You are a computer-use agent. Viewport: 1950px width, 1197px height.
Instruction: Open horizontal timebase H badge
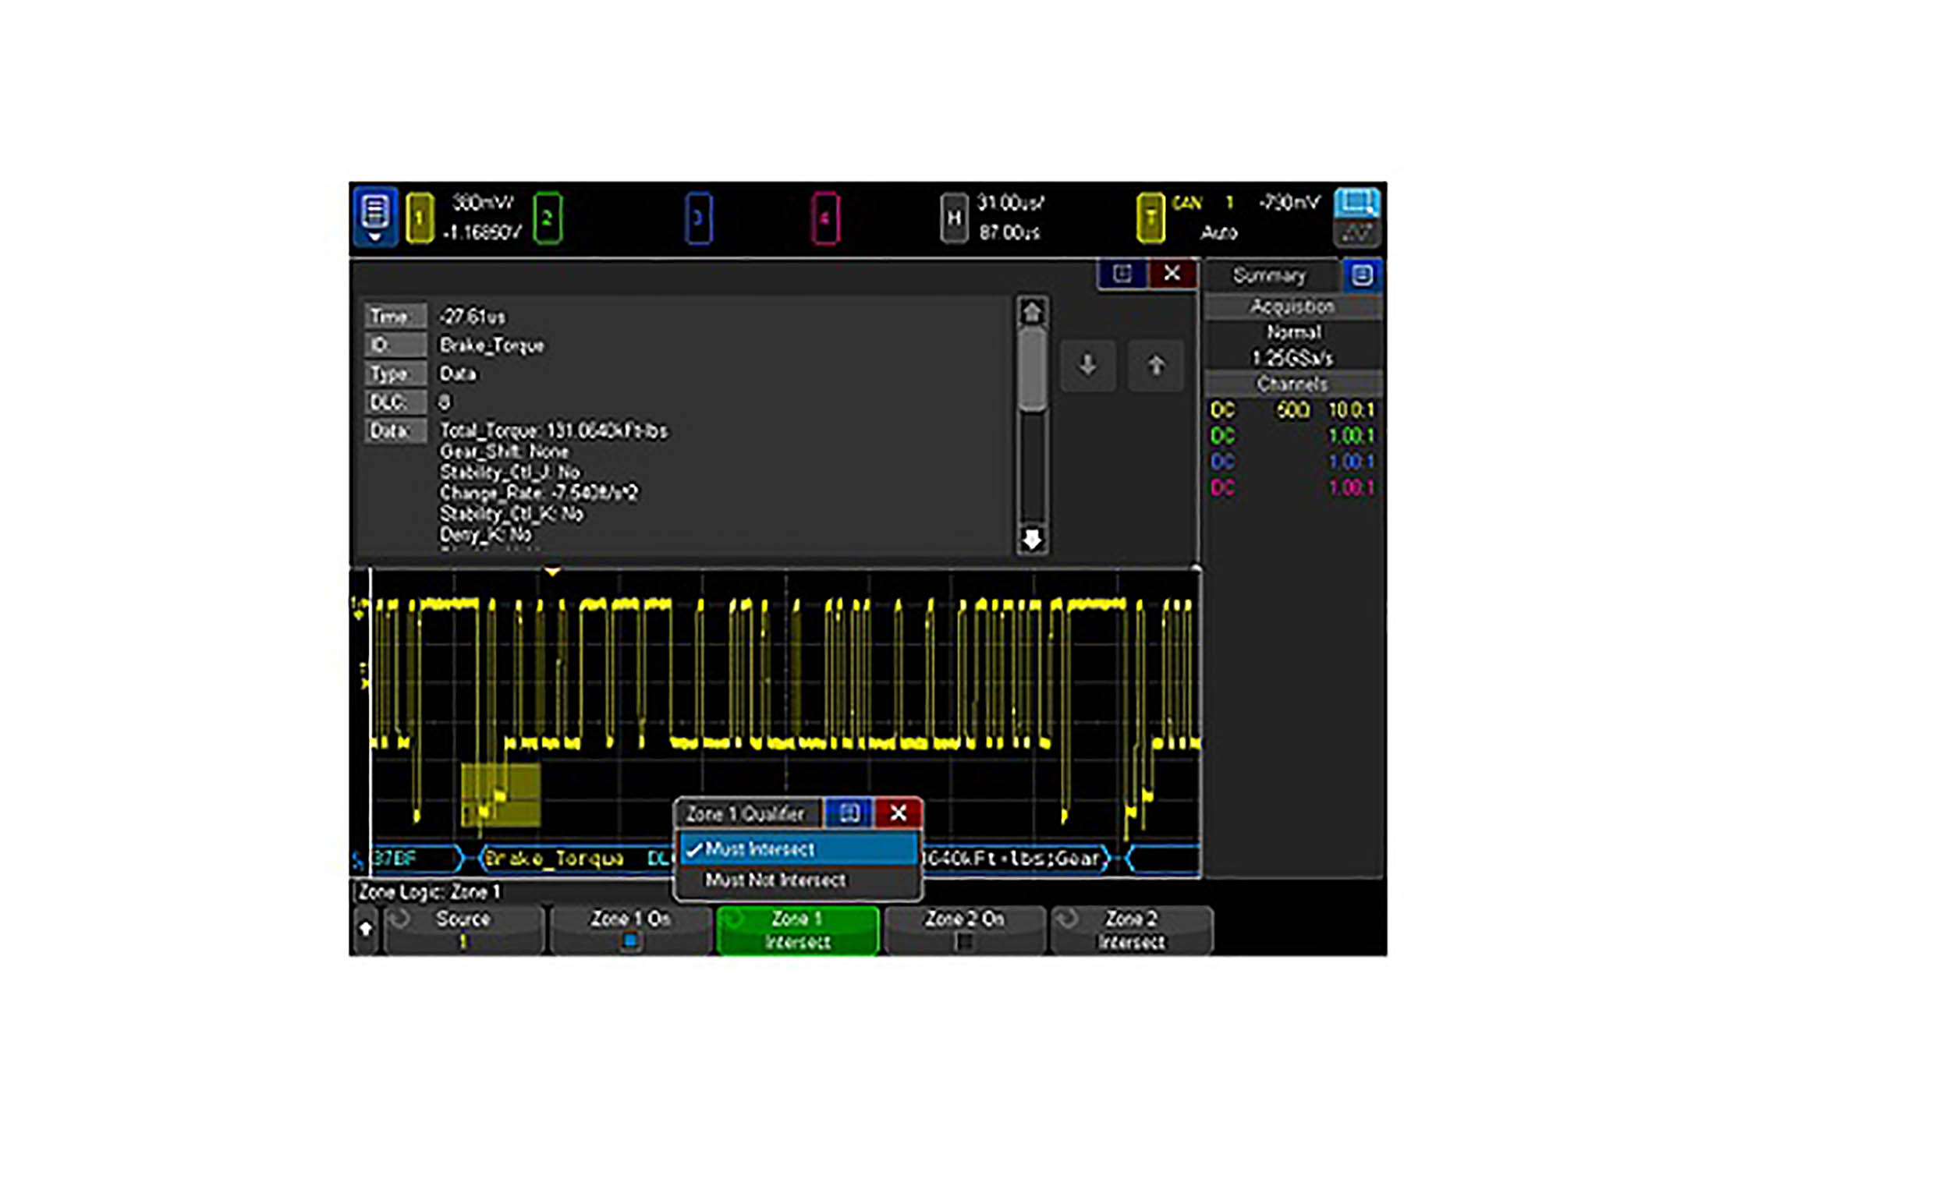tap(954, 217)
